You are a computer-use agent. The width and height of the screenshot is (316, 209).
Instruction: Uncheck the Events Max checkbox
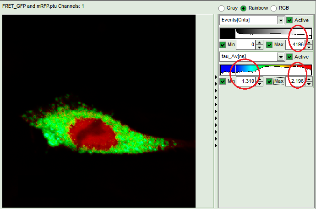pyautogui.click(x=269, y=45)
